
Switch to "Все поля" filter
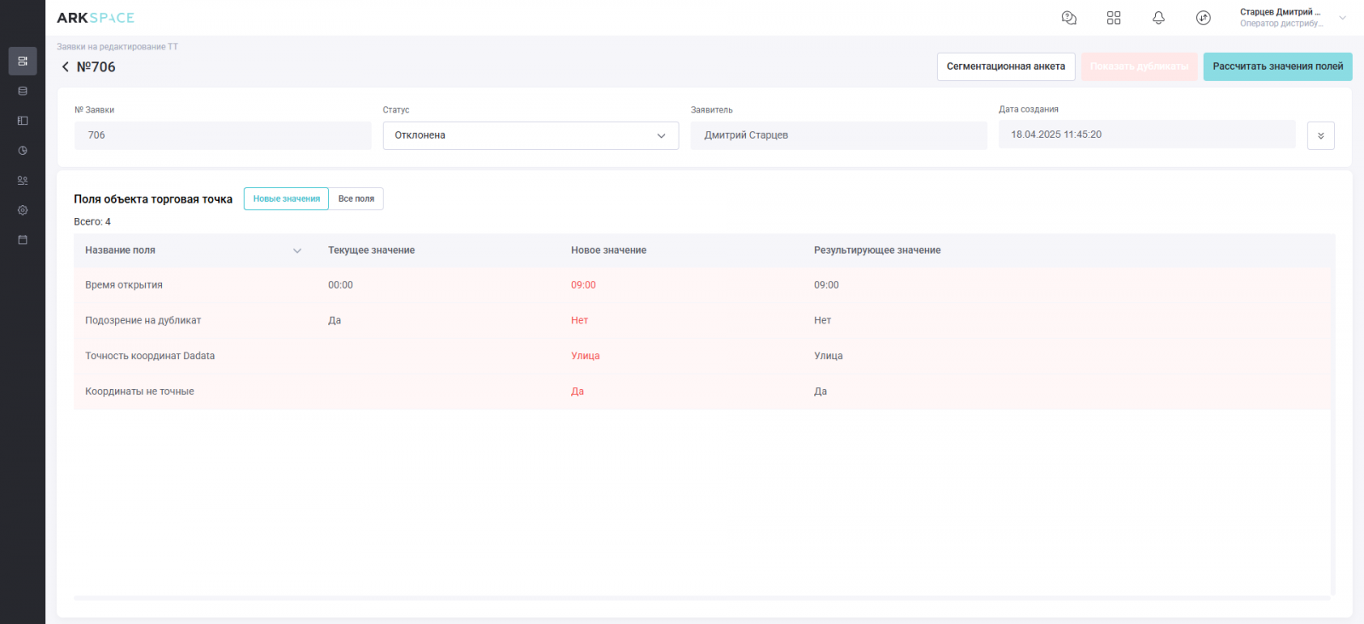point(356,199)
